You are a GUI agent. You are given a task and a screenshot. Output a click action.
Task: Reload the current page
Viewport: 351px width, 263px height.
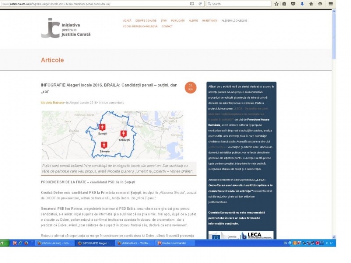coord(200,4)
